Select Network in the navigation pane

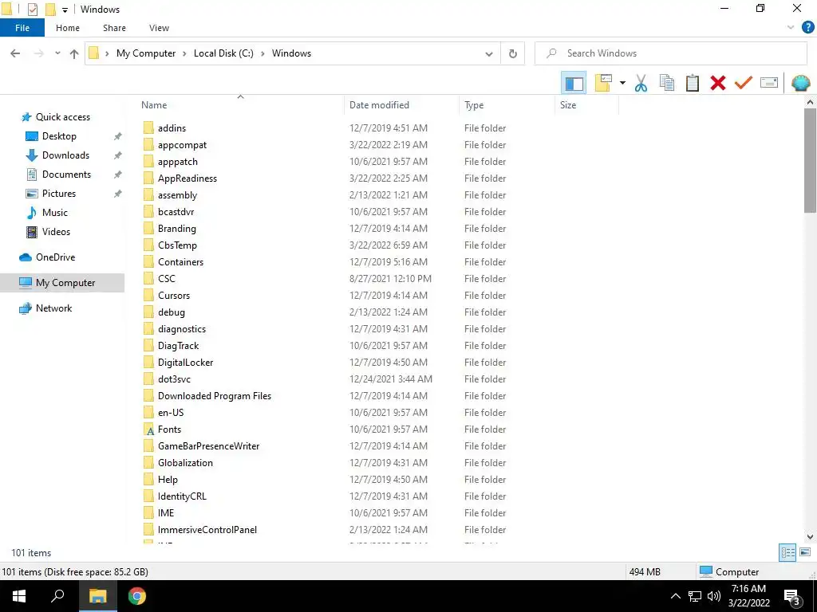point(53,308)
